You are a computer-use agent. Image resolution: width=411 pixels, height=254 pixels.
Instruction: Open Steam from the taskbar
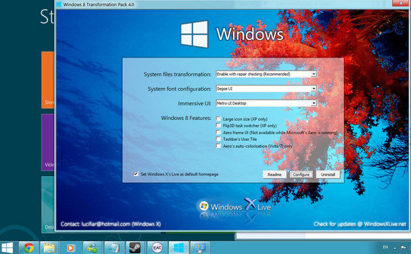point(135,248)
